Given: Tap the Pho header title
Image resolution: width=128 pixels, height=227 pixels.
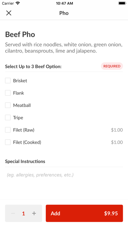Looking at the screenshot, I should click(x=64, y=13).
